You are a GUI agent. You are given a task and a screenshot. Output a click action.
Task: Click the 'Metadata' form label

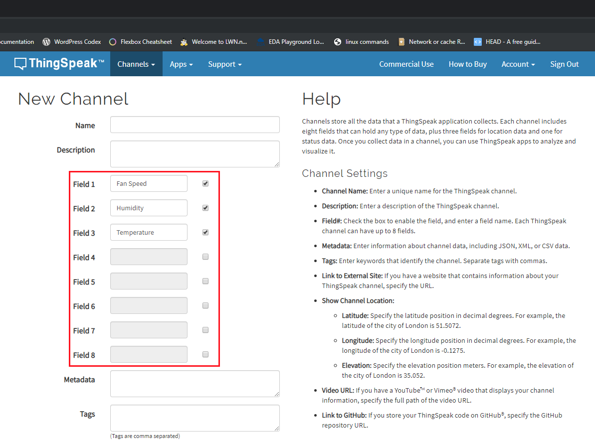click(x=79, y=380)
